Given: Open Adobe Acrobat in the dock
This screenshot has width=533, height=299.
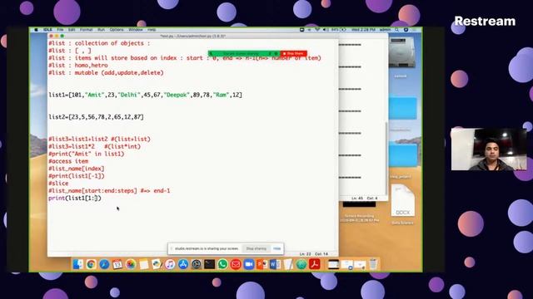Looking at the screenshot, I should pyautogui.click(x=315, y=264).
